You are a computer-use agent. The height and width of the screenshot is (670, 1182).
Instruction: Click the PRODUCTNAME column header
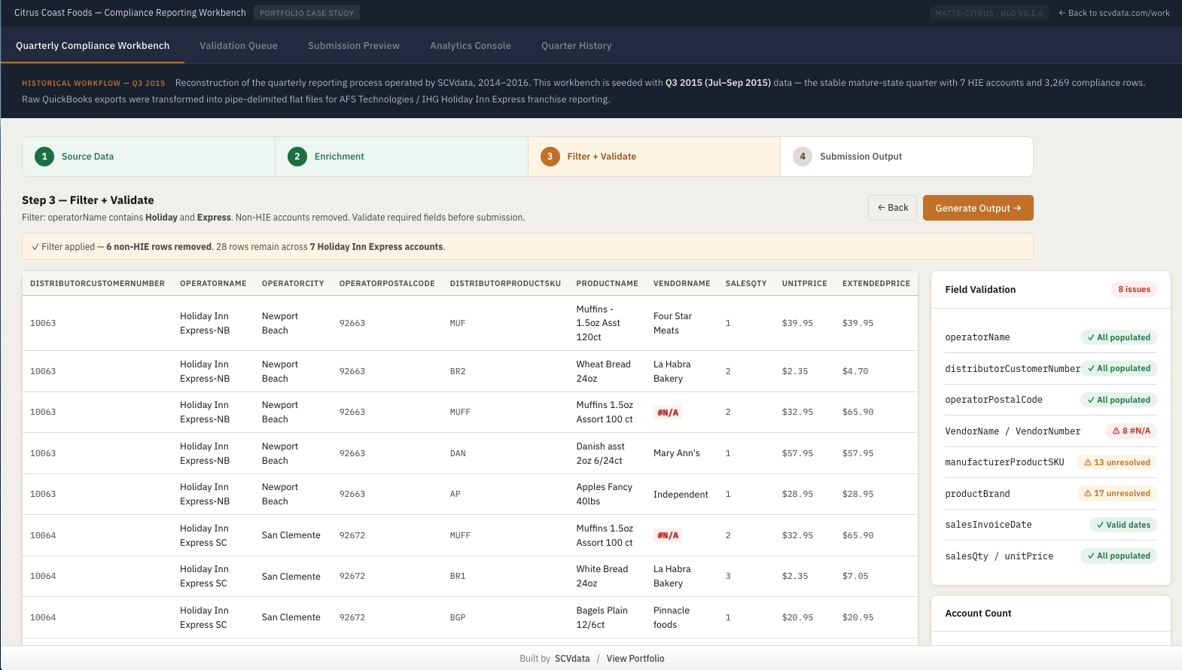607,284
